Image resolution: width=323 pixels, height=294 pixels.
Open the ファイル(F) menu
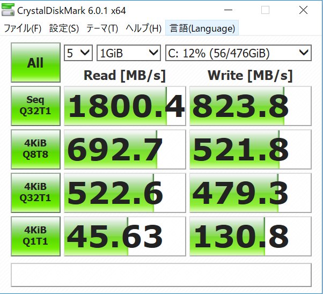[23, 28]
